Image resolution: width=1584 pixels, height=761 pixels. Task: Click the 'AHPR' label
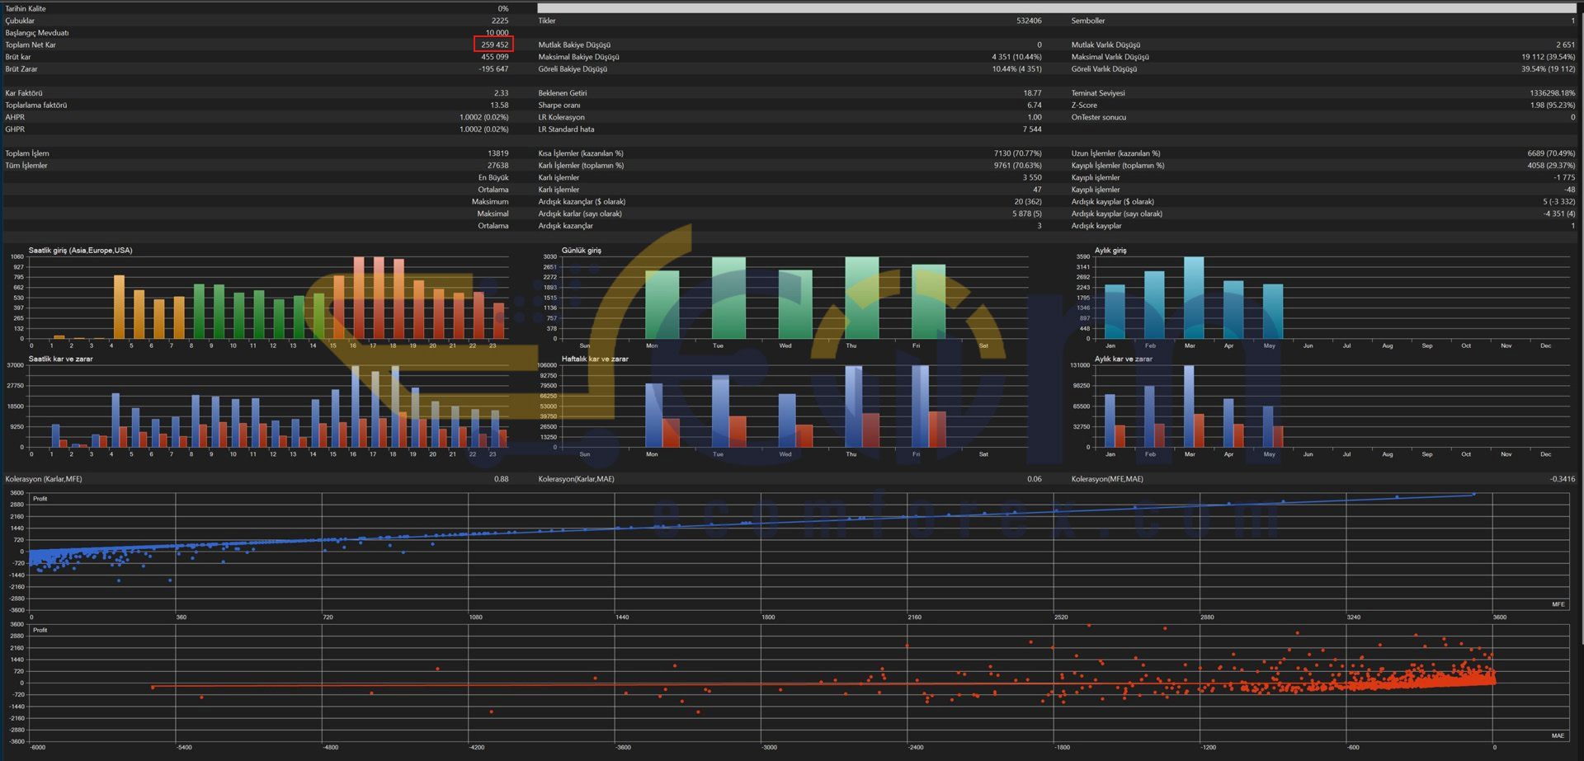point(15,117)
